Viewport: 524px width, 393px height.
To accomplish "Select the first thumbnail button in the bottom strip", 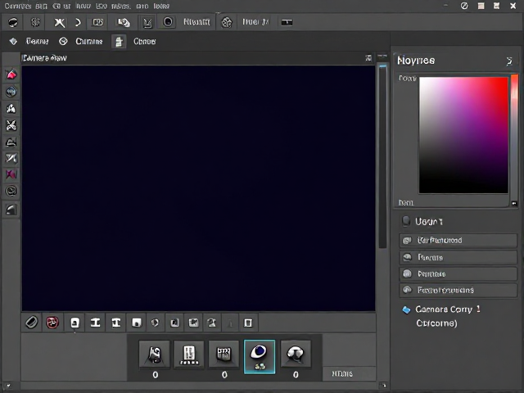I will point(155,355).
